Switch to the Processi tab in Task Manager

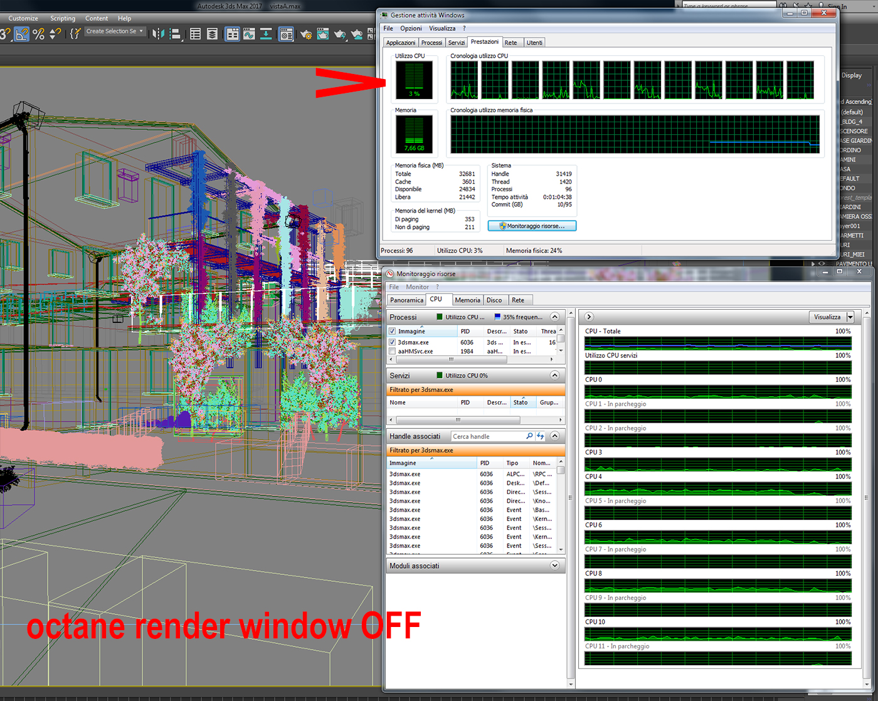click(x=431, y=43)
